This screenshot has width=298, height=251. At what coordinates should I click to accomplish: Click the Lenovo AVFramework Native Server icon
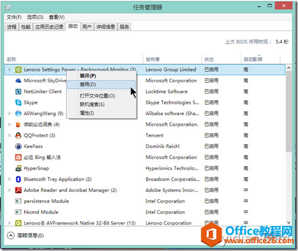(x=18, y=223)
